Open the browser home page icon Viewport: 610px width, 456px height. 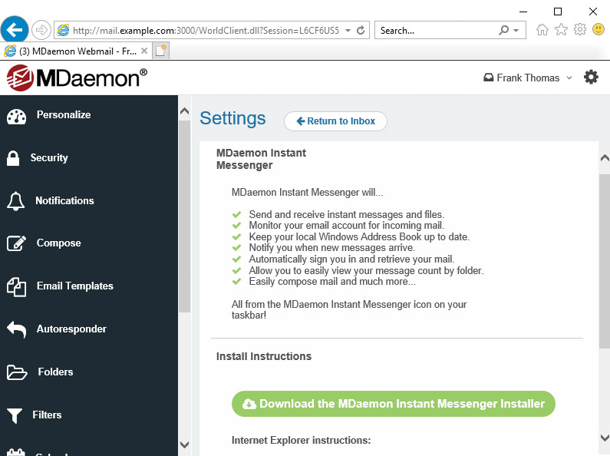point(542,30)
